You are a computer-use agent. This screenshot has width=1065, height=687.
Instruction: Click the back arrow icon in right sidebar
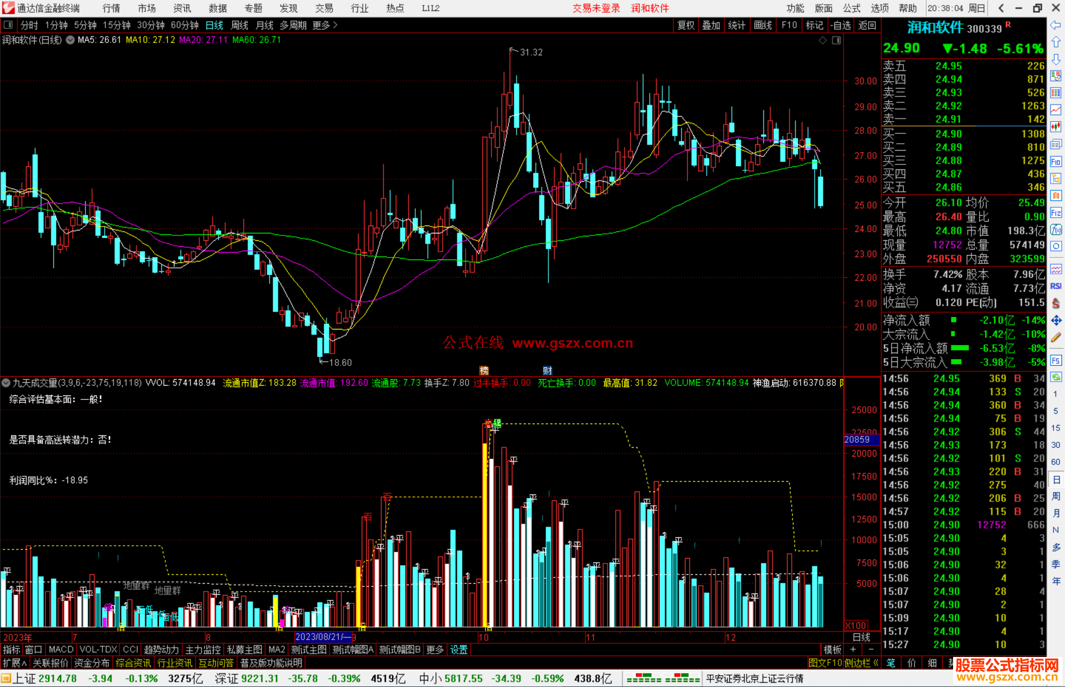click(1056, 25)
